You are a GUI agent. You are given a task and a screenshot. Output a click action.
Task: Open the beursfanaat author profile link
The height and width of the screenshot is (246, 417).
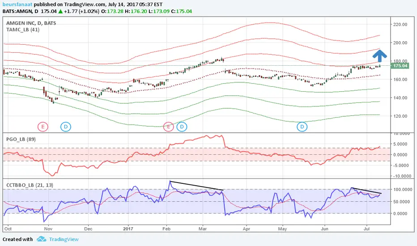click(x=17, y=4)
